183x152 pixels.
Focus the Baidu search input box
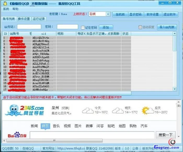(x=92, y=135)
